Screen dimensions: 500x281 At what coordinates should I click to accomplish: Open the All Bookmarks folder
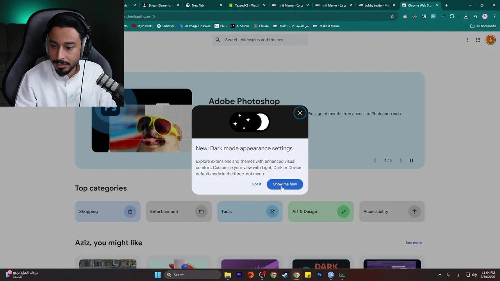point(483,26)
